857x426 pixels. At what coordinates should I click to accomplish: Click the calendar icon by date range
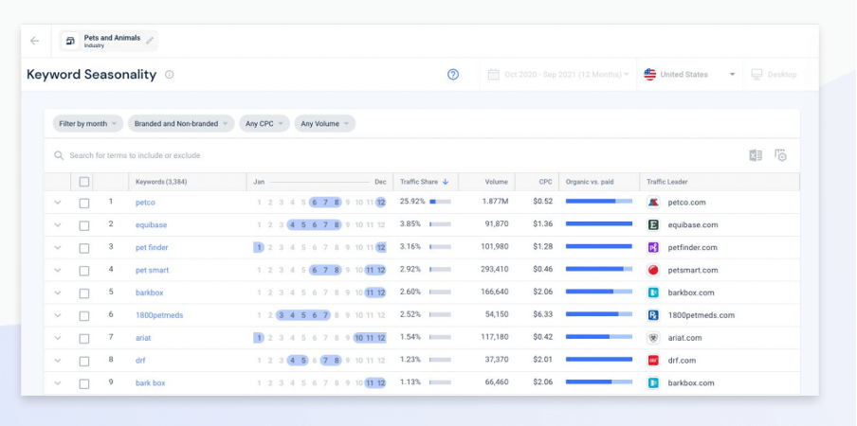coord(494,75)
